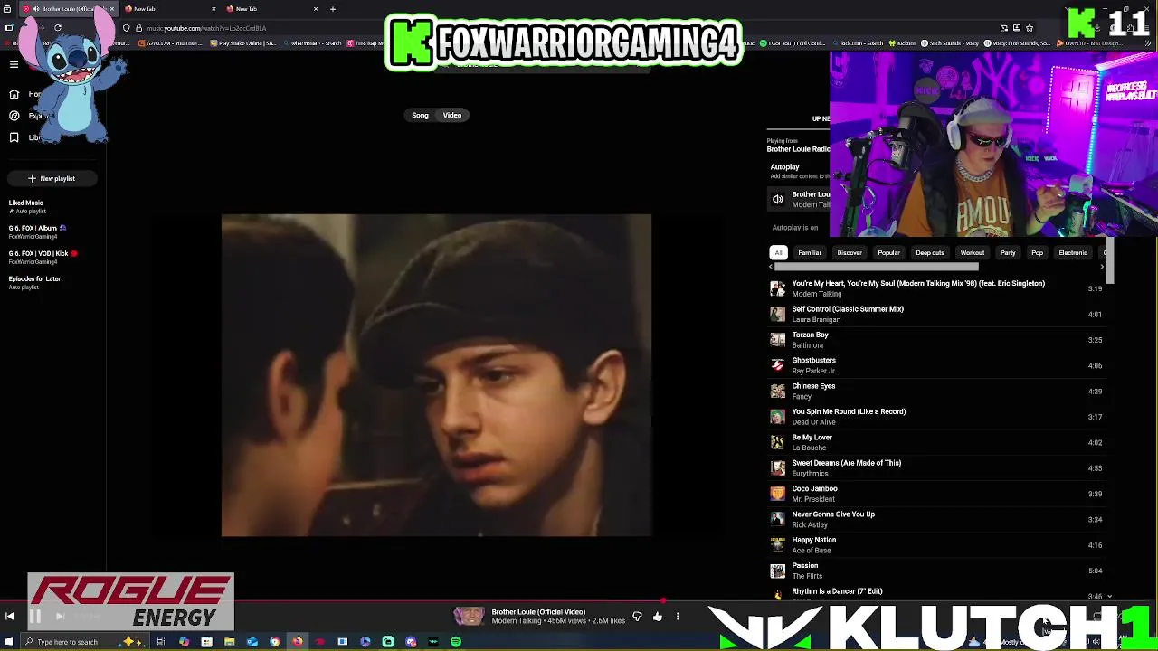This screenshot has width=1158, height=651.
Task: Open a new browser tab
Action: [x=333, y=9]
